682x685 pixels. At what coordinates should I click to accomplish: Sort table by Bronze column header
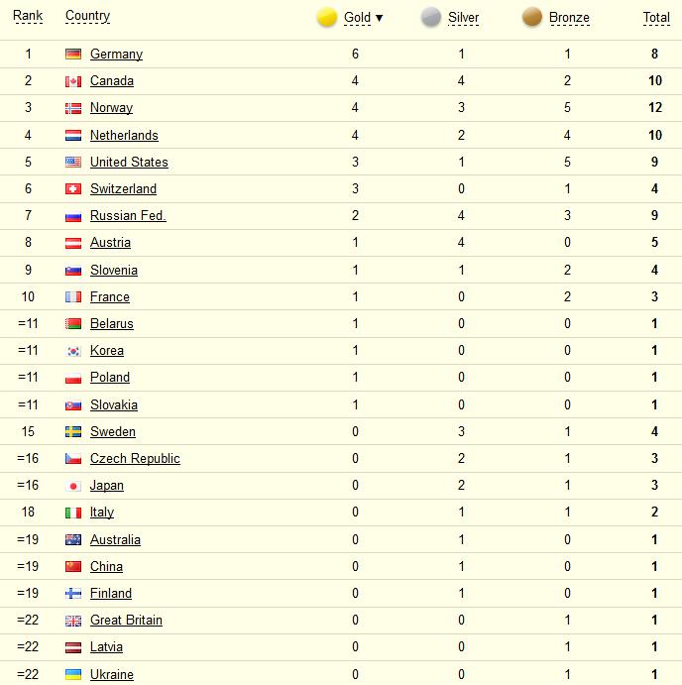click(x=569, y=18)
